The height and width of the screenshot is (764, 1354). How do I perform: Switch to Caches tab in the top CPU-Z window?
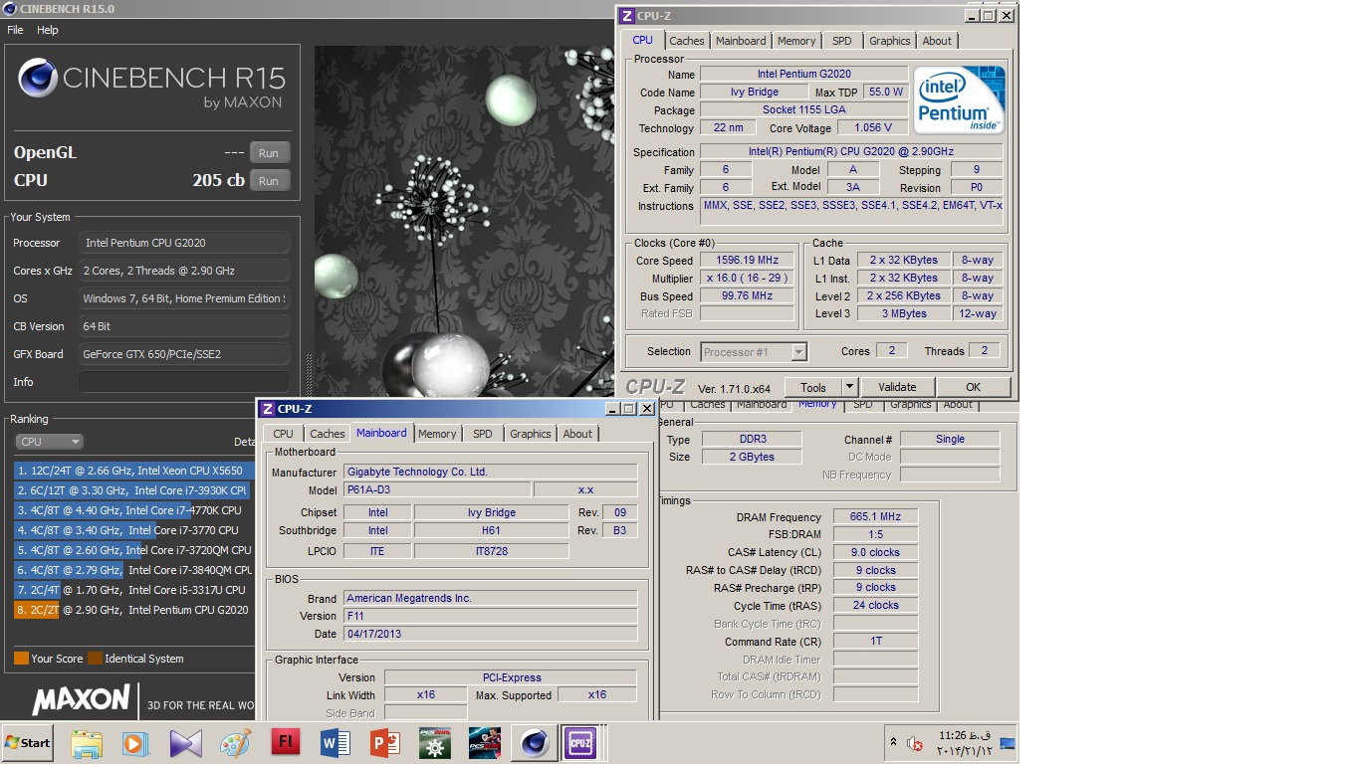687,41
